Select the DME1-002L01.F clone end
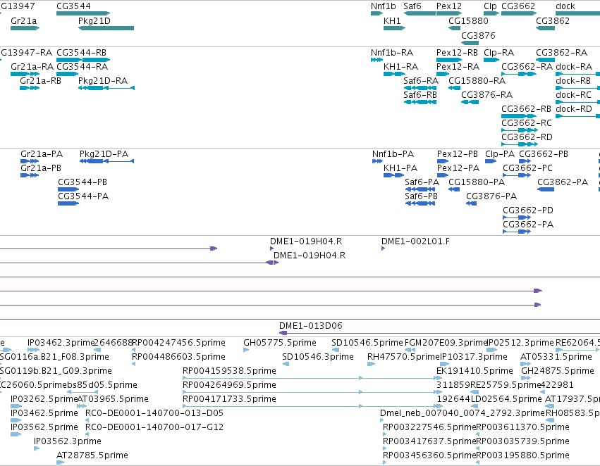The height and width of the screenshot is (466, 600). (383, 248)
